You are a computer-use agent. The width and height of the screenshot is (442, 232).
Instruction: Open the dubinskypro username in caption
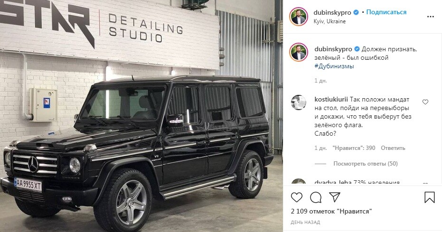333,49
